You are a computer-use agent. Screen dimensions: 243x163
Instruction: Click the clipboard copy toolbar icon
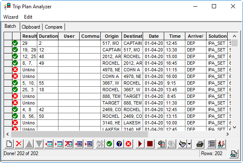[161, 144]
